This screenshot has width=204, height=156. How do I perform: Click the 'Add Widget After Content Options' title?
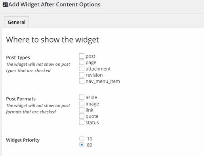(x=54, y=5)
